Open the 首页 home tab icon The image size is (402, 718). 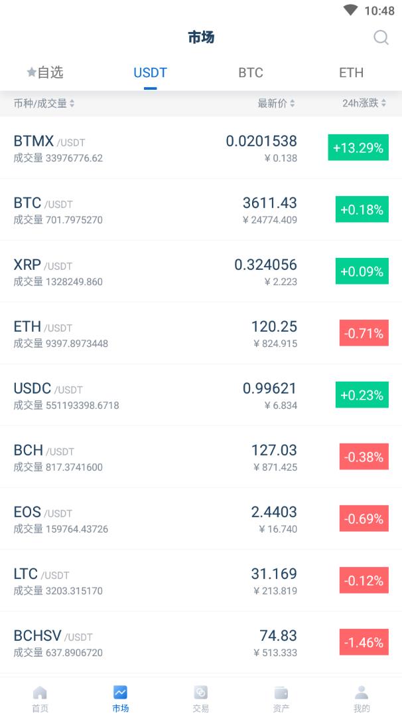[x=40, y=692]
